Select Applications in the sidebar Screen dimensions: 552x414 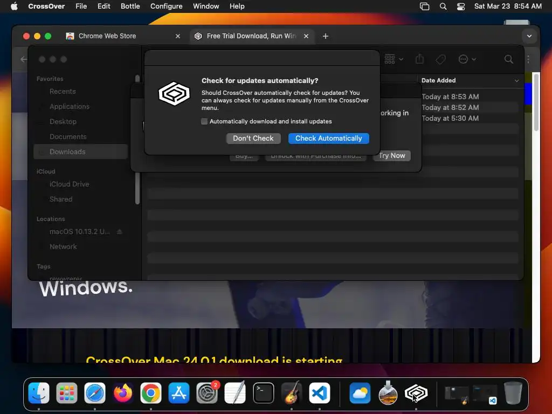(x=70, y=106)
